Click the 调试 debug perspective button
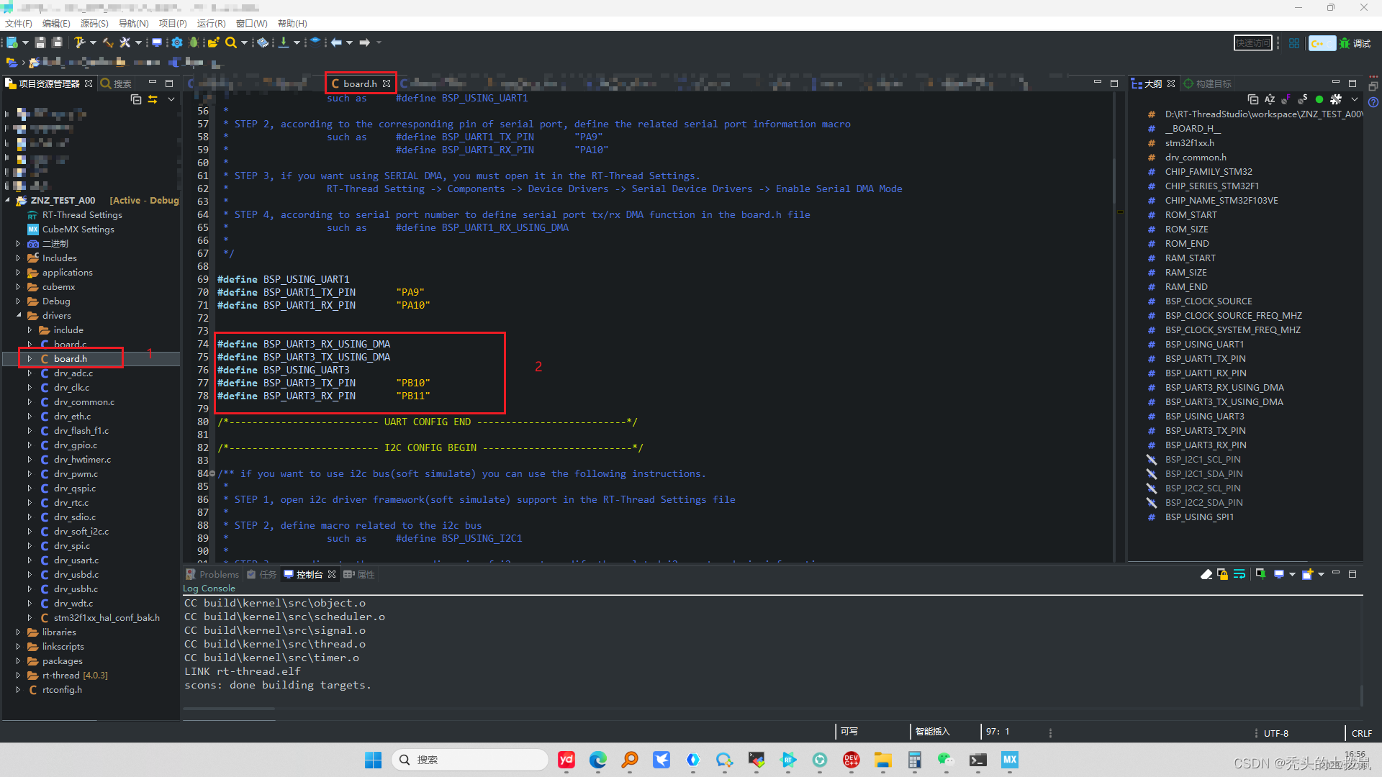The height and width of the screenshot is (777, 1382). pyautogui.click(x=1355, y=43)
